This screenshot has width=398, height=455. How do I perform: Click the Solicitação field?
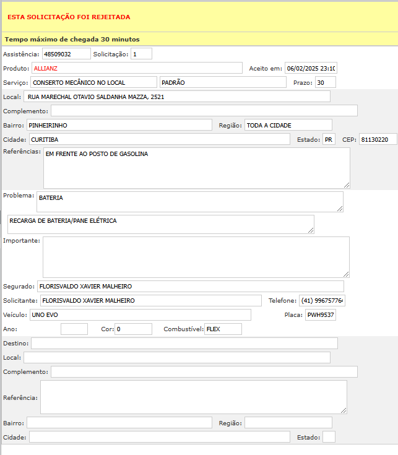[141, 54]
